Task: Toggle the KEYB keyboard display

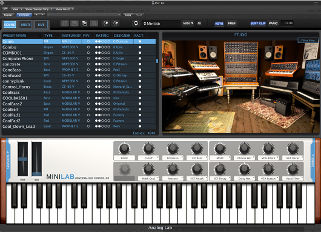Action: click(x=219, y=24)
